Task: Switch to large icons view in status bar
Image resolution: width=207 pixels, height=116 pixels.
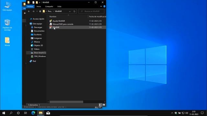Action: coord(104,105)
